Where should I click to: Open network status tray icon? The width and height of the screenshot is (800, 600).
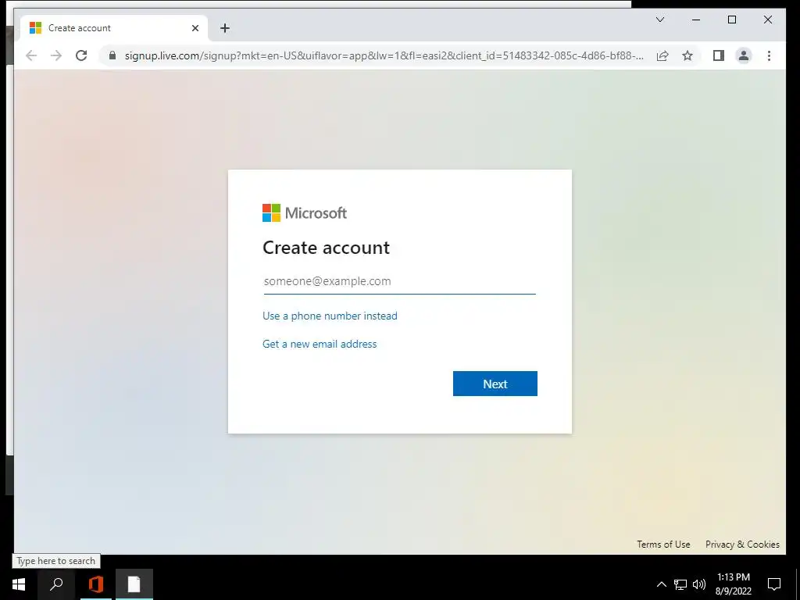[680, 584]
